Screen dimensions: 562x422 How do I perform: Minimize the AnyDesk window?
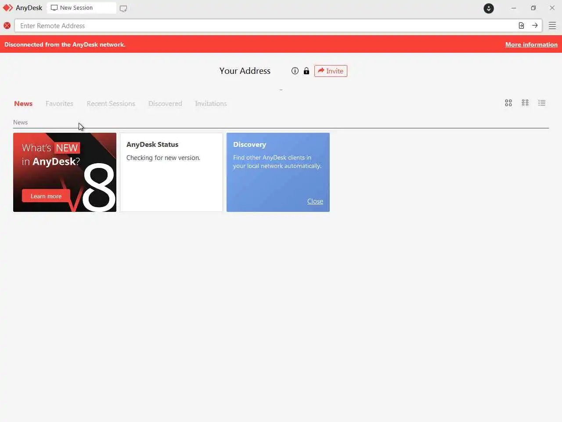pyautogui.click(x=514, y=8)
